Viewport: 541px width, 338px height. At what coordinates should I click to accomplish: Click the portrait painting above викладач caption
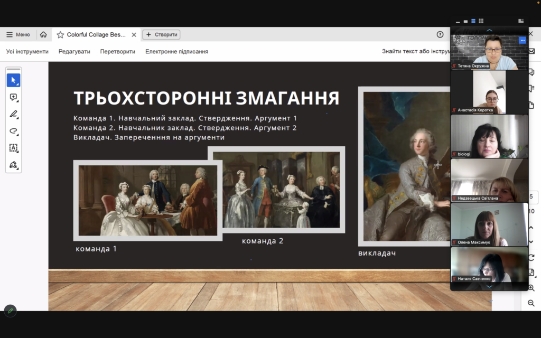click(404, 166)
